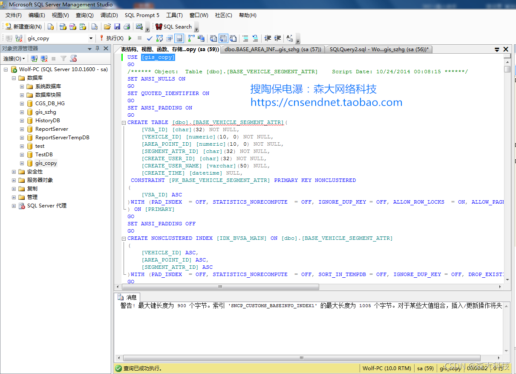Launch the SQL Search tool
The image size is (516, 374).
(x=173, y=26)
